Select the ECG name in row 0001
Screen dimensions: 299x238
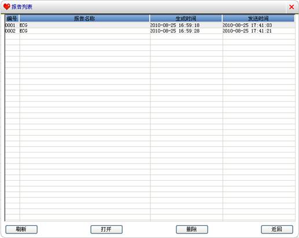click(x=24, y=25)
